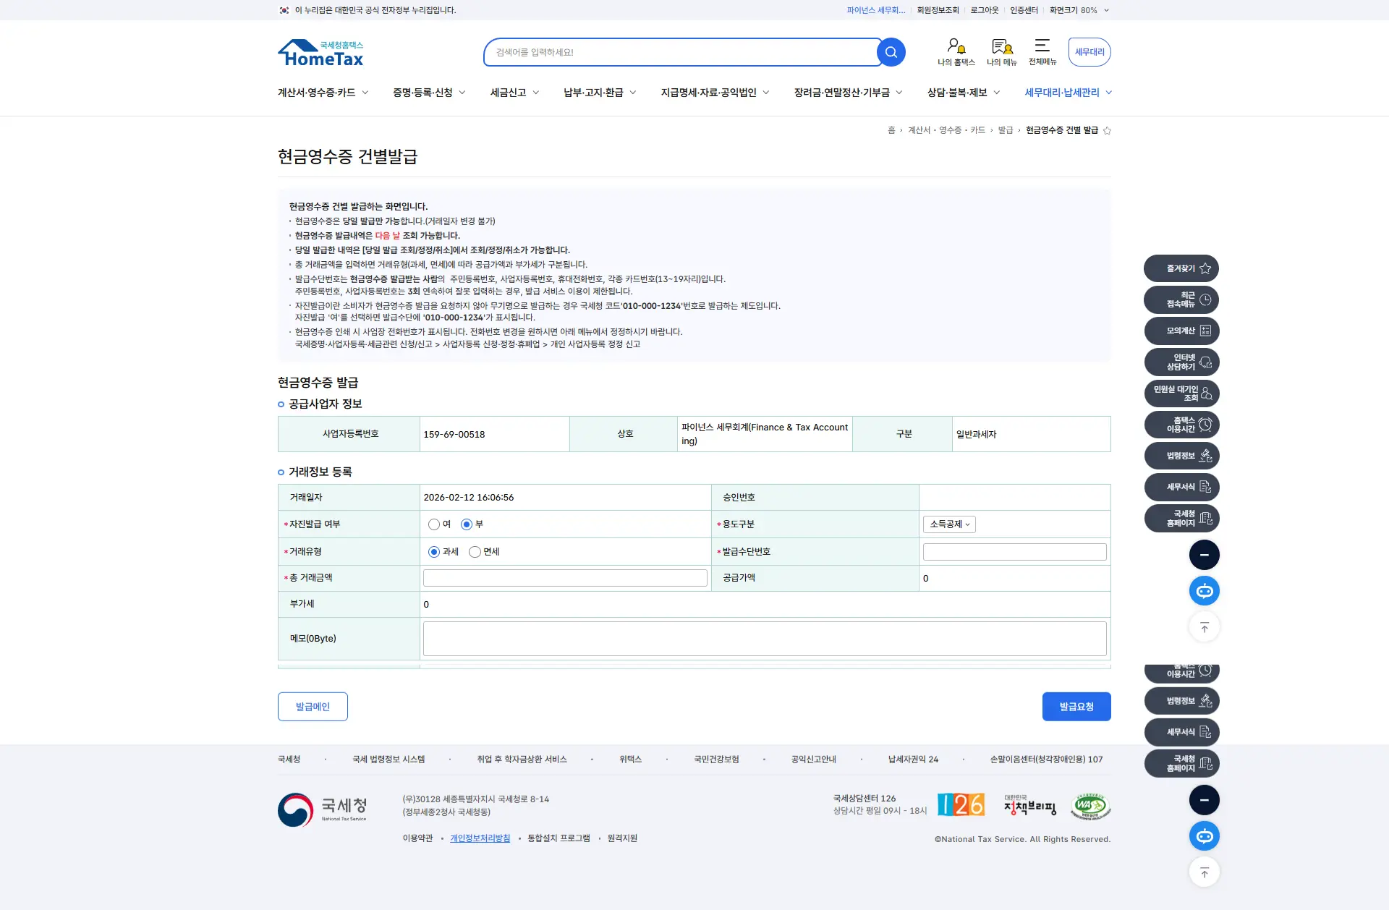Open 계산서·영수증·카드 menu
Image resolution: width=1389 pixels, height=910 pixels.
coord(316,93)
